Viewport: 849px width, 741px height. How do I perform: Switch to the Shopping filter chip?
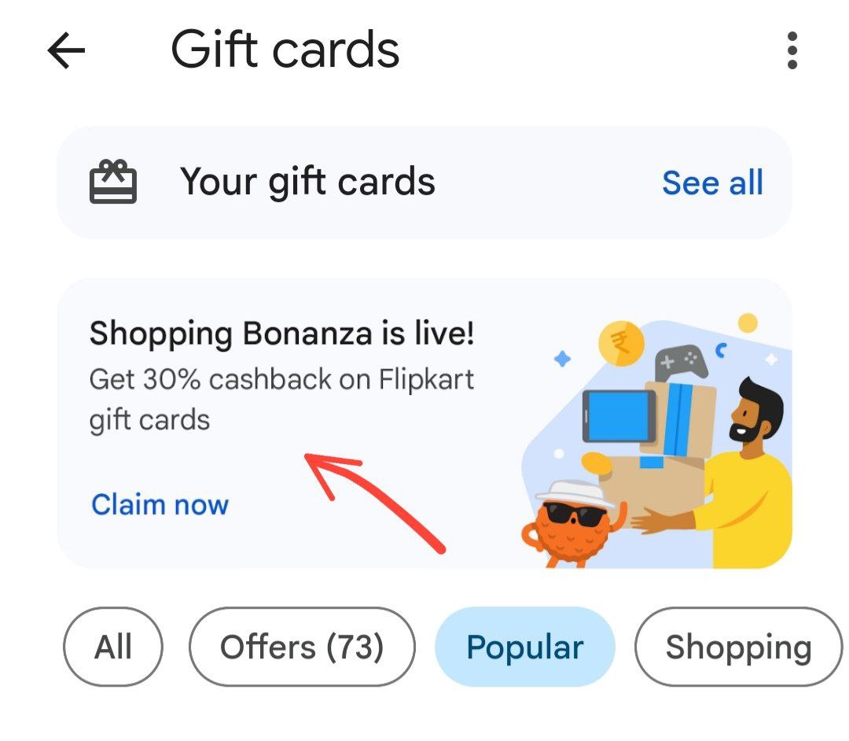tap(738, 647)
